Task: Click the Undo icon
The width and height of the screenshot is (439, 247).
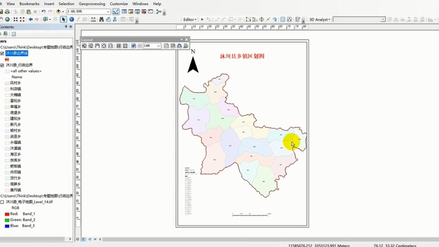Action: click(x=43, y=12)
